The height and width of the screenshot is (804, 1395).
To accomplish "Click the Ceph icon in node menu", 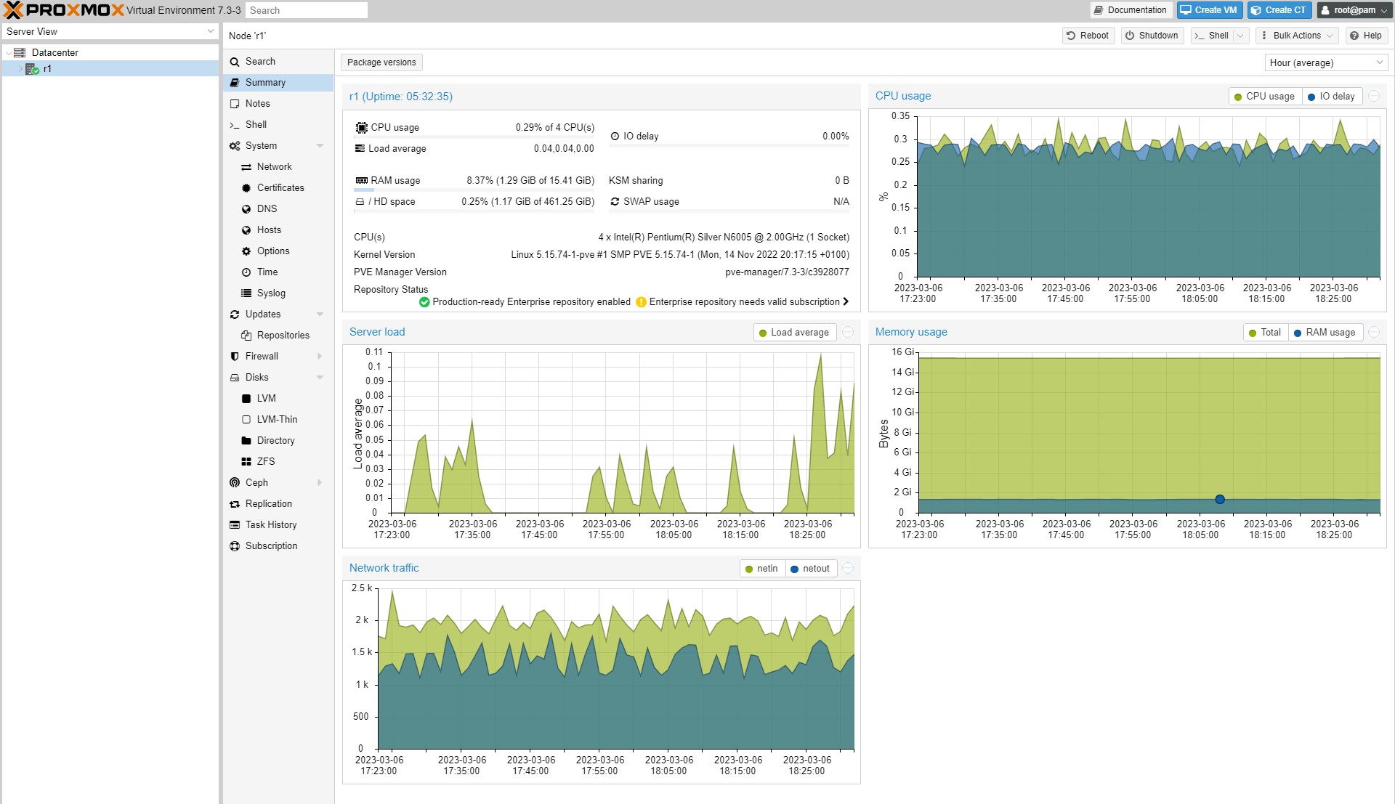I will [235, 482].
